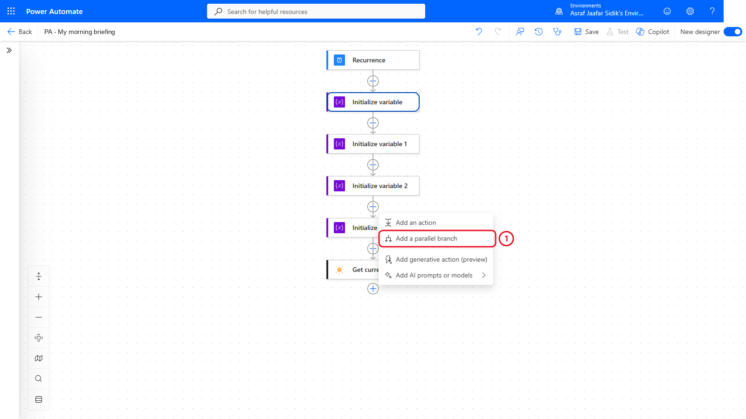
Task: Select the Recurrence trigger card
Action: tap(373, 60)
